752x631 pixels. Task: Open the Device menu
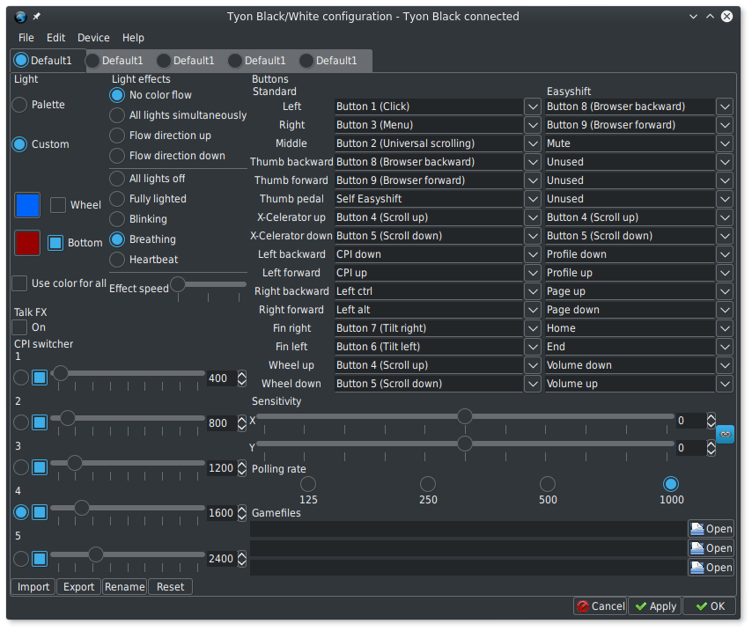pyautogui.click(x=93, y=37)
